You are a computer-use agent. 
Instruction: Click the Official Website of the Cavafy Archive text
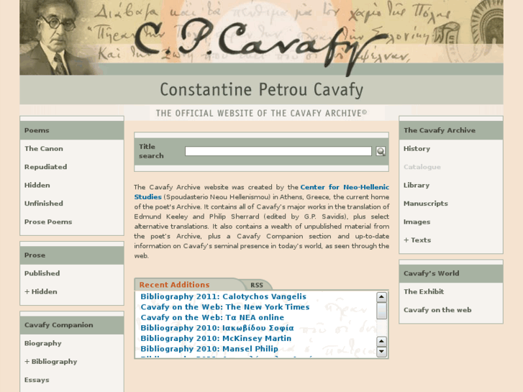[x=262, y=114]
